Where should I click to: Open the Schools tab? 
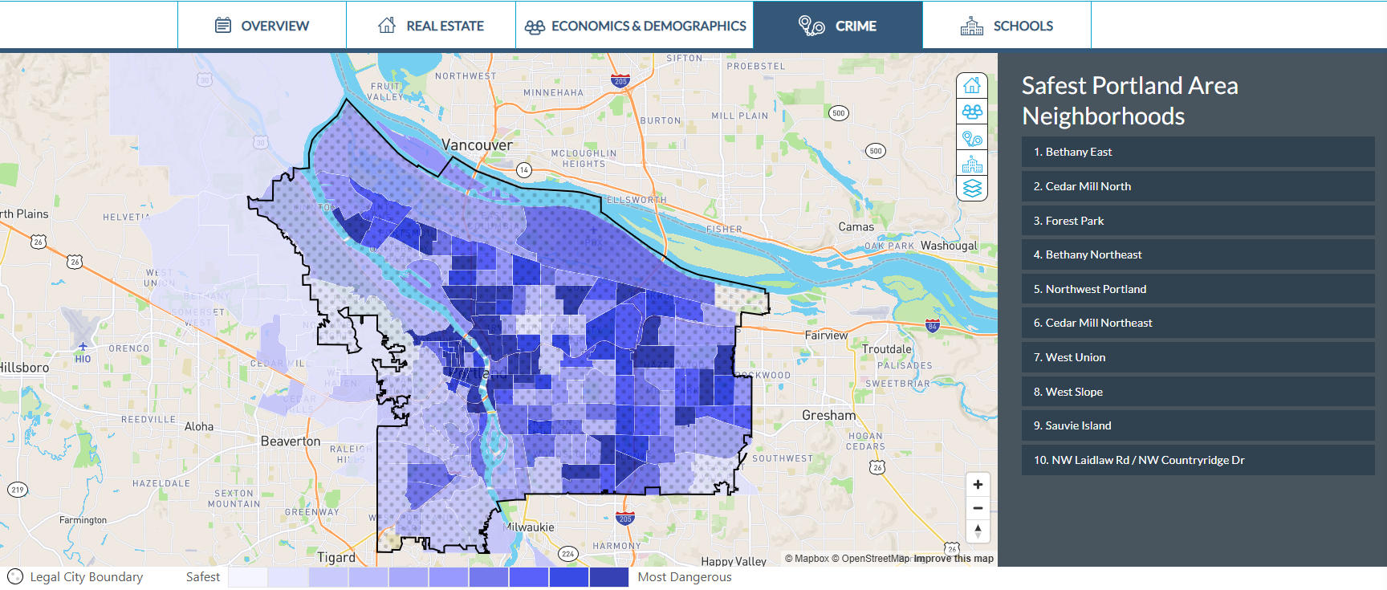[x=1007, y=26]
